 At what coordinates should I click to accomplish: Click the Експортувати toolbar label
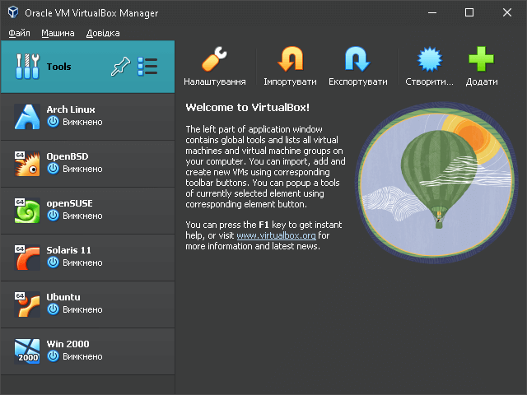[358, 81]
